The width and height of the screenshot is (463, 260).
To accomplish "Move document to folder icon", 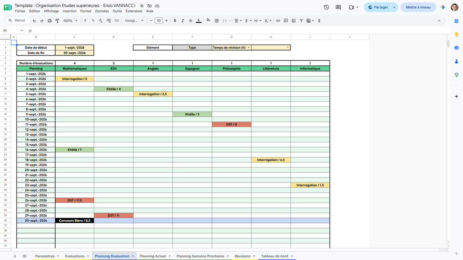I will [150, 6].
